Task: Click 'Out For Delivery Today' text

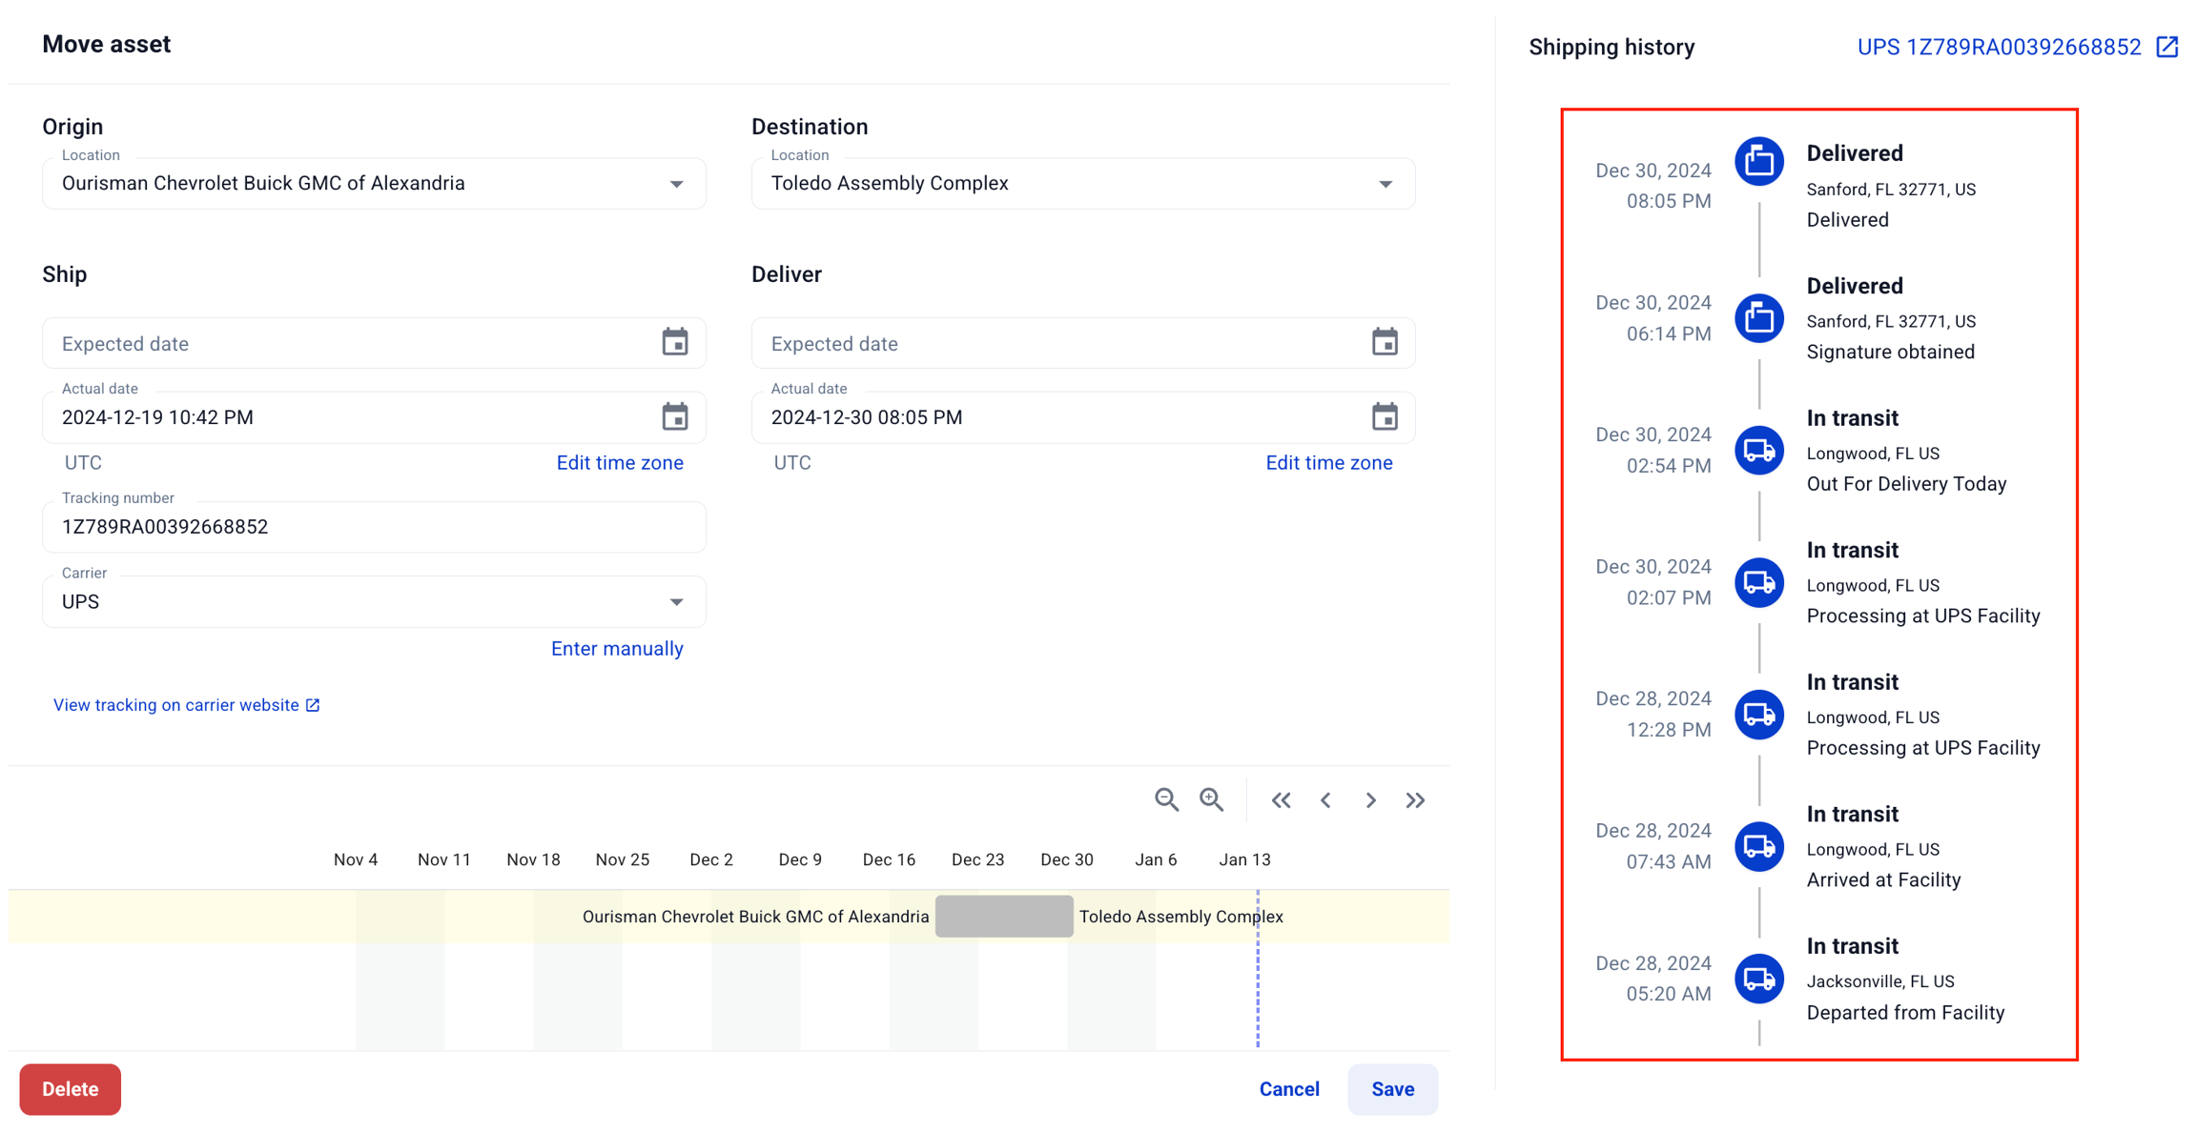Action: tap(1906, 484)
